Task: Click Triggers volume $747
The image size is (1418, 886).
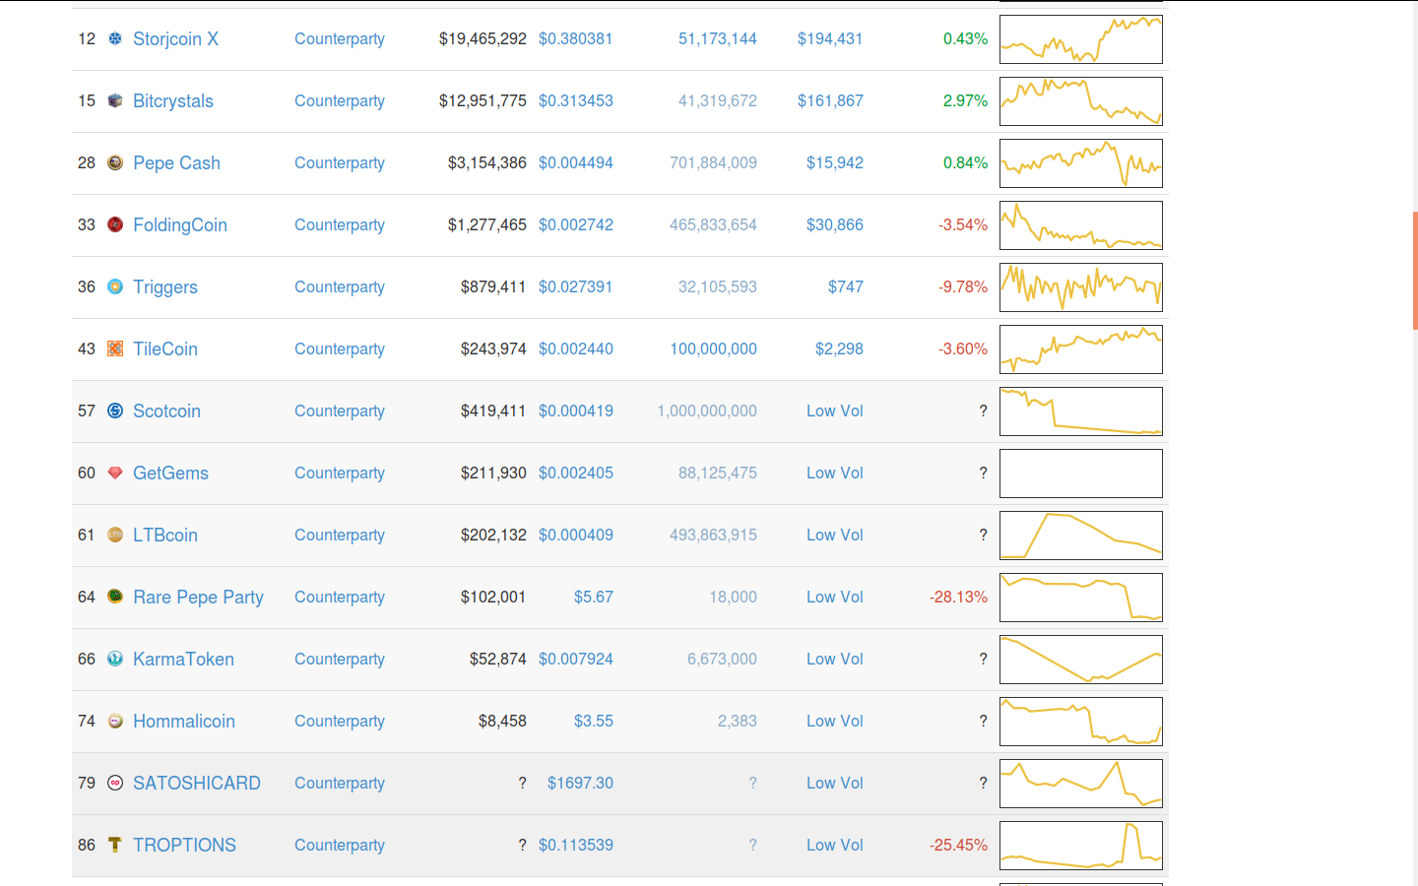Action: [846, 286]
